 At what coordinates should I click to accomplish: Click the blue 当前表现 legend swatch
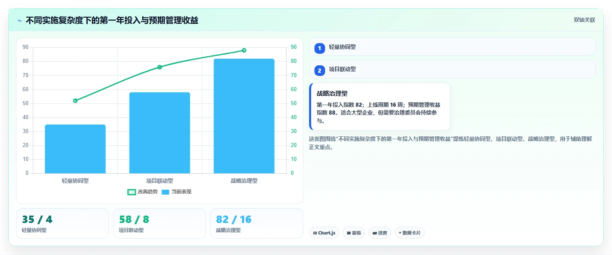point(165,192)
